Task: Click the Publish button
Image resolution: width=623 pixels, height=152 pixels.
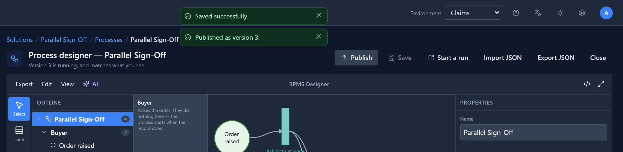Action: 356,57
